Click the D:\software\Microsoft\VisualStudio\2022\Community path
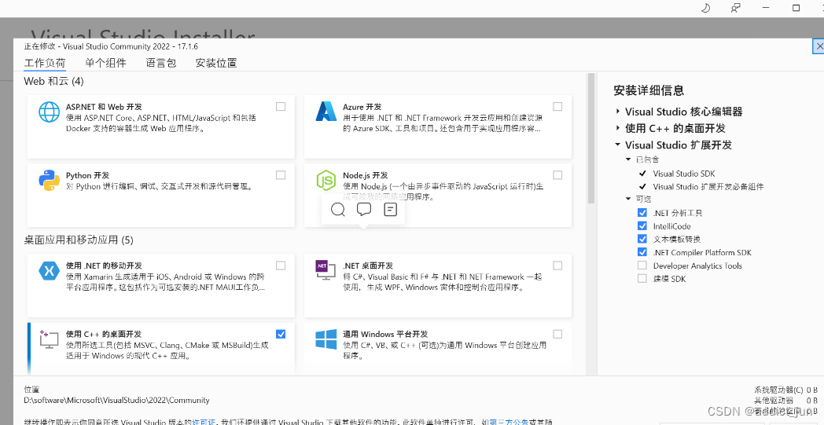824x425 pixels. point(116,401)
